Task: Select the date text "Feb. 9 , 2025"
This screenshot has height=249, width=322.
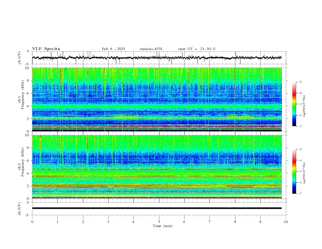Action: (113, 49)
